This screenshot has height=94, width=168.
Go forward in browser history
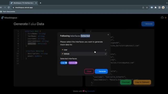pos(5,8)
